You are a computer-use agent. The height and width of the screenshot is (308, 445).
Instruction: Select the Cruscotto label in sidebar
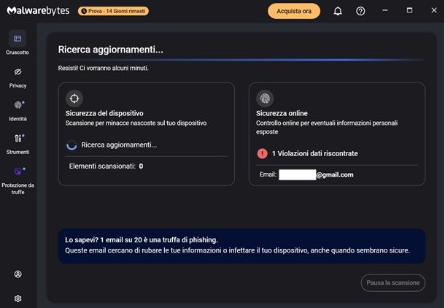[x=18, y=53]
